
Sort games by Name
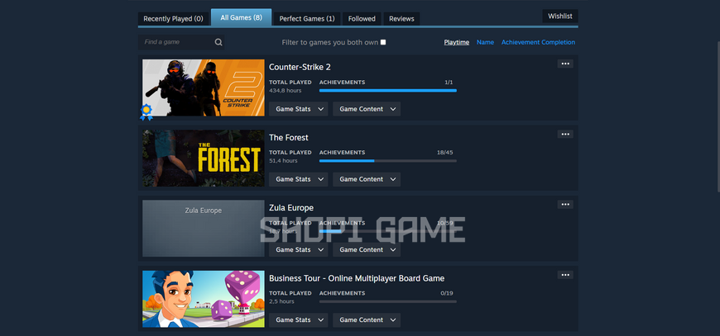point(485,42)
